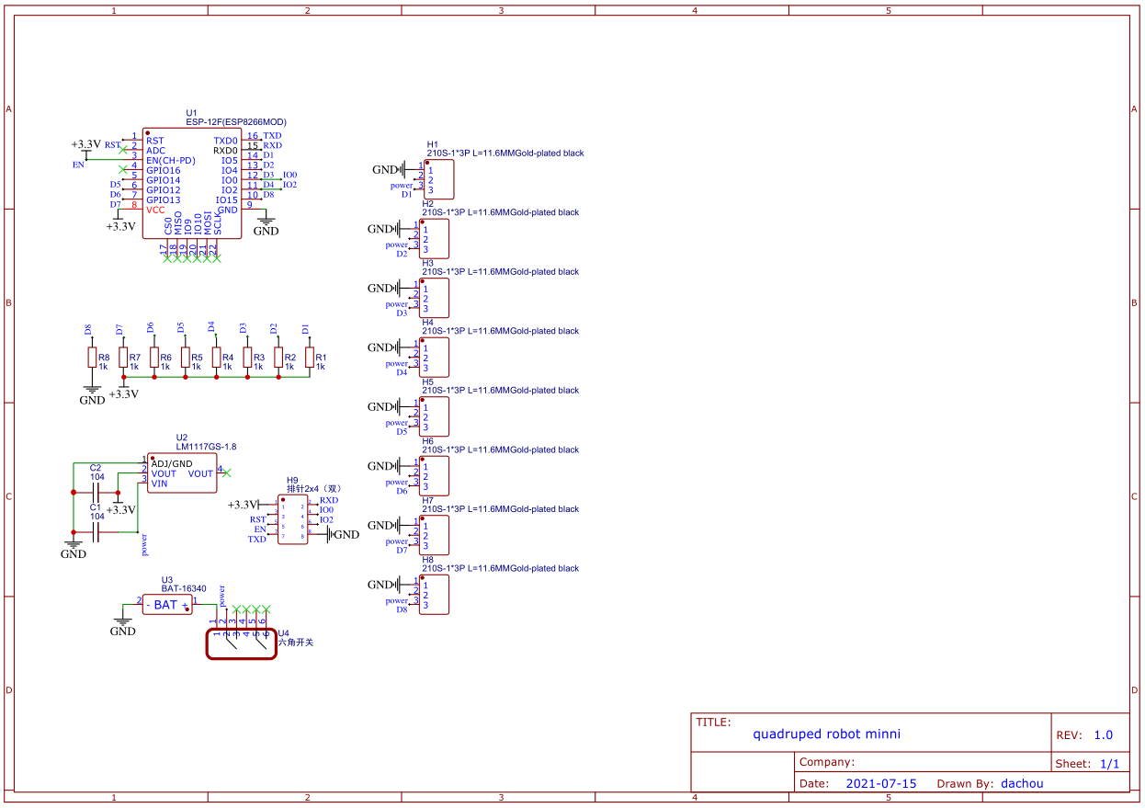Click the LM1117GS-1.8 regulator U2 symbol
The height and width of the screenshot is (808, 1145).
coord(182,473)
